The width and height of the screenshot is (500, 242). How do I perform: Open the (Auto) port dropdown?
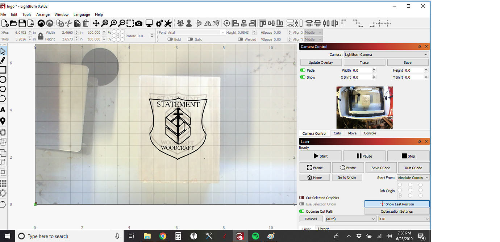(x=351, y=219)
